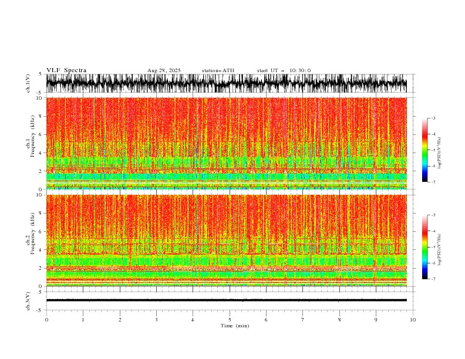Click the ch.2 frequency axis "2" tick label
This screenshot has height=359, width=465.
coord(41,268)
